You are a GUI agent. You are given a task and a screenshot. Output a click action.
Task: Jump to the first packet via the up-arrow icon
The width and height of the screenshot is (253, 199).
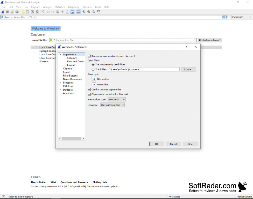[62, 12]
